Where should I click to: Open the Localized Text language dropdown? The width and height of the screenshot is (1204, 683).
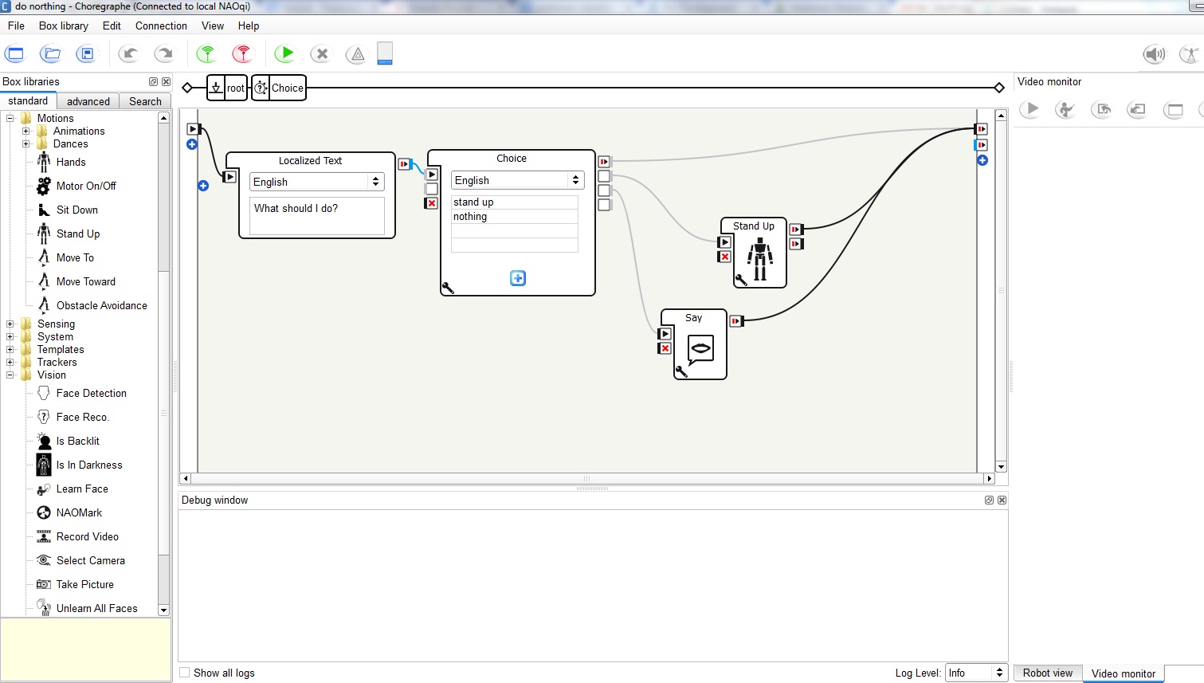tap(317, 182)
